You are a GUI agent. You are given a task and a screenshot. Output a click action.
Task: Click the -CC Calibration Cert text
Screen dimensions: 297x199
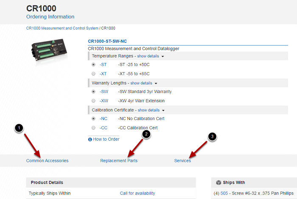point(138,128)
